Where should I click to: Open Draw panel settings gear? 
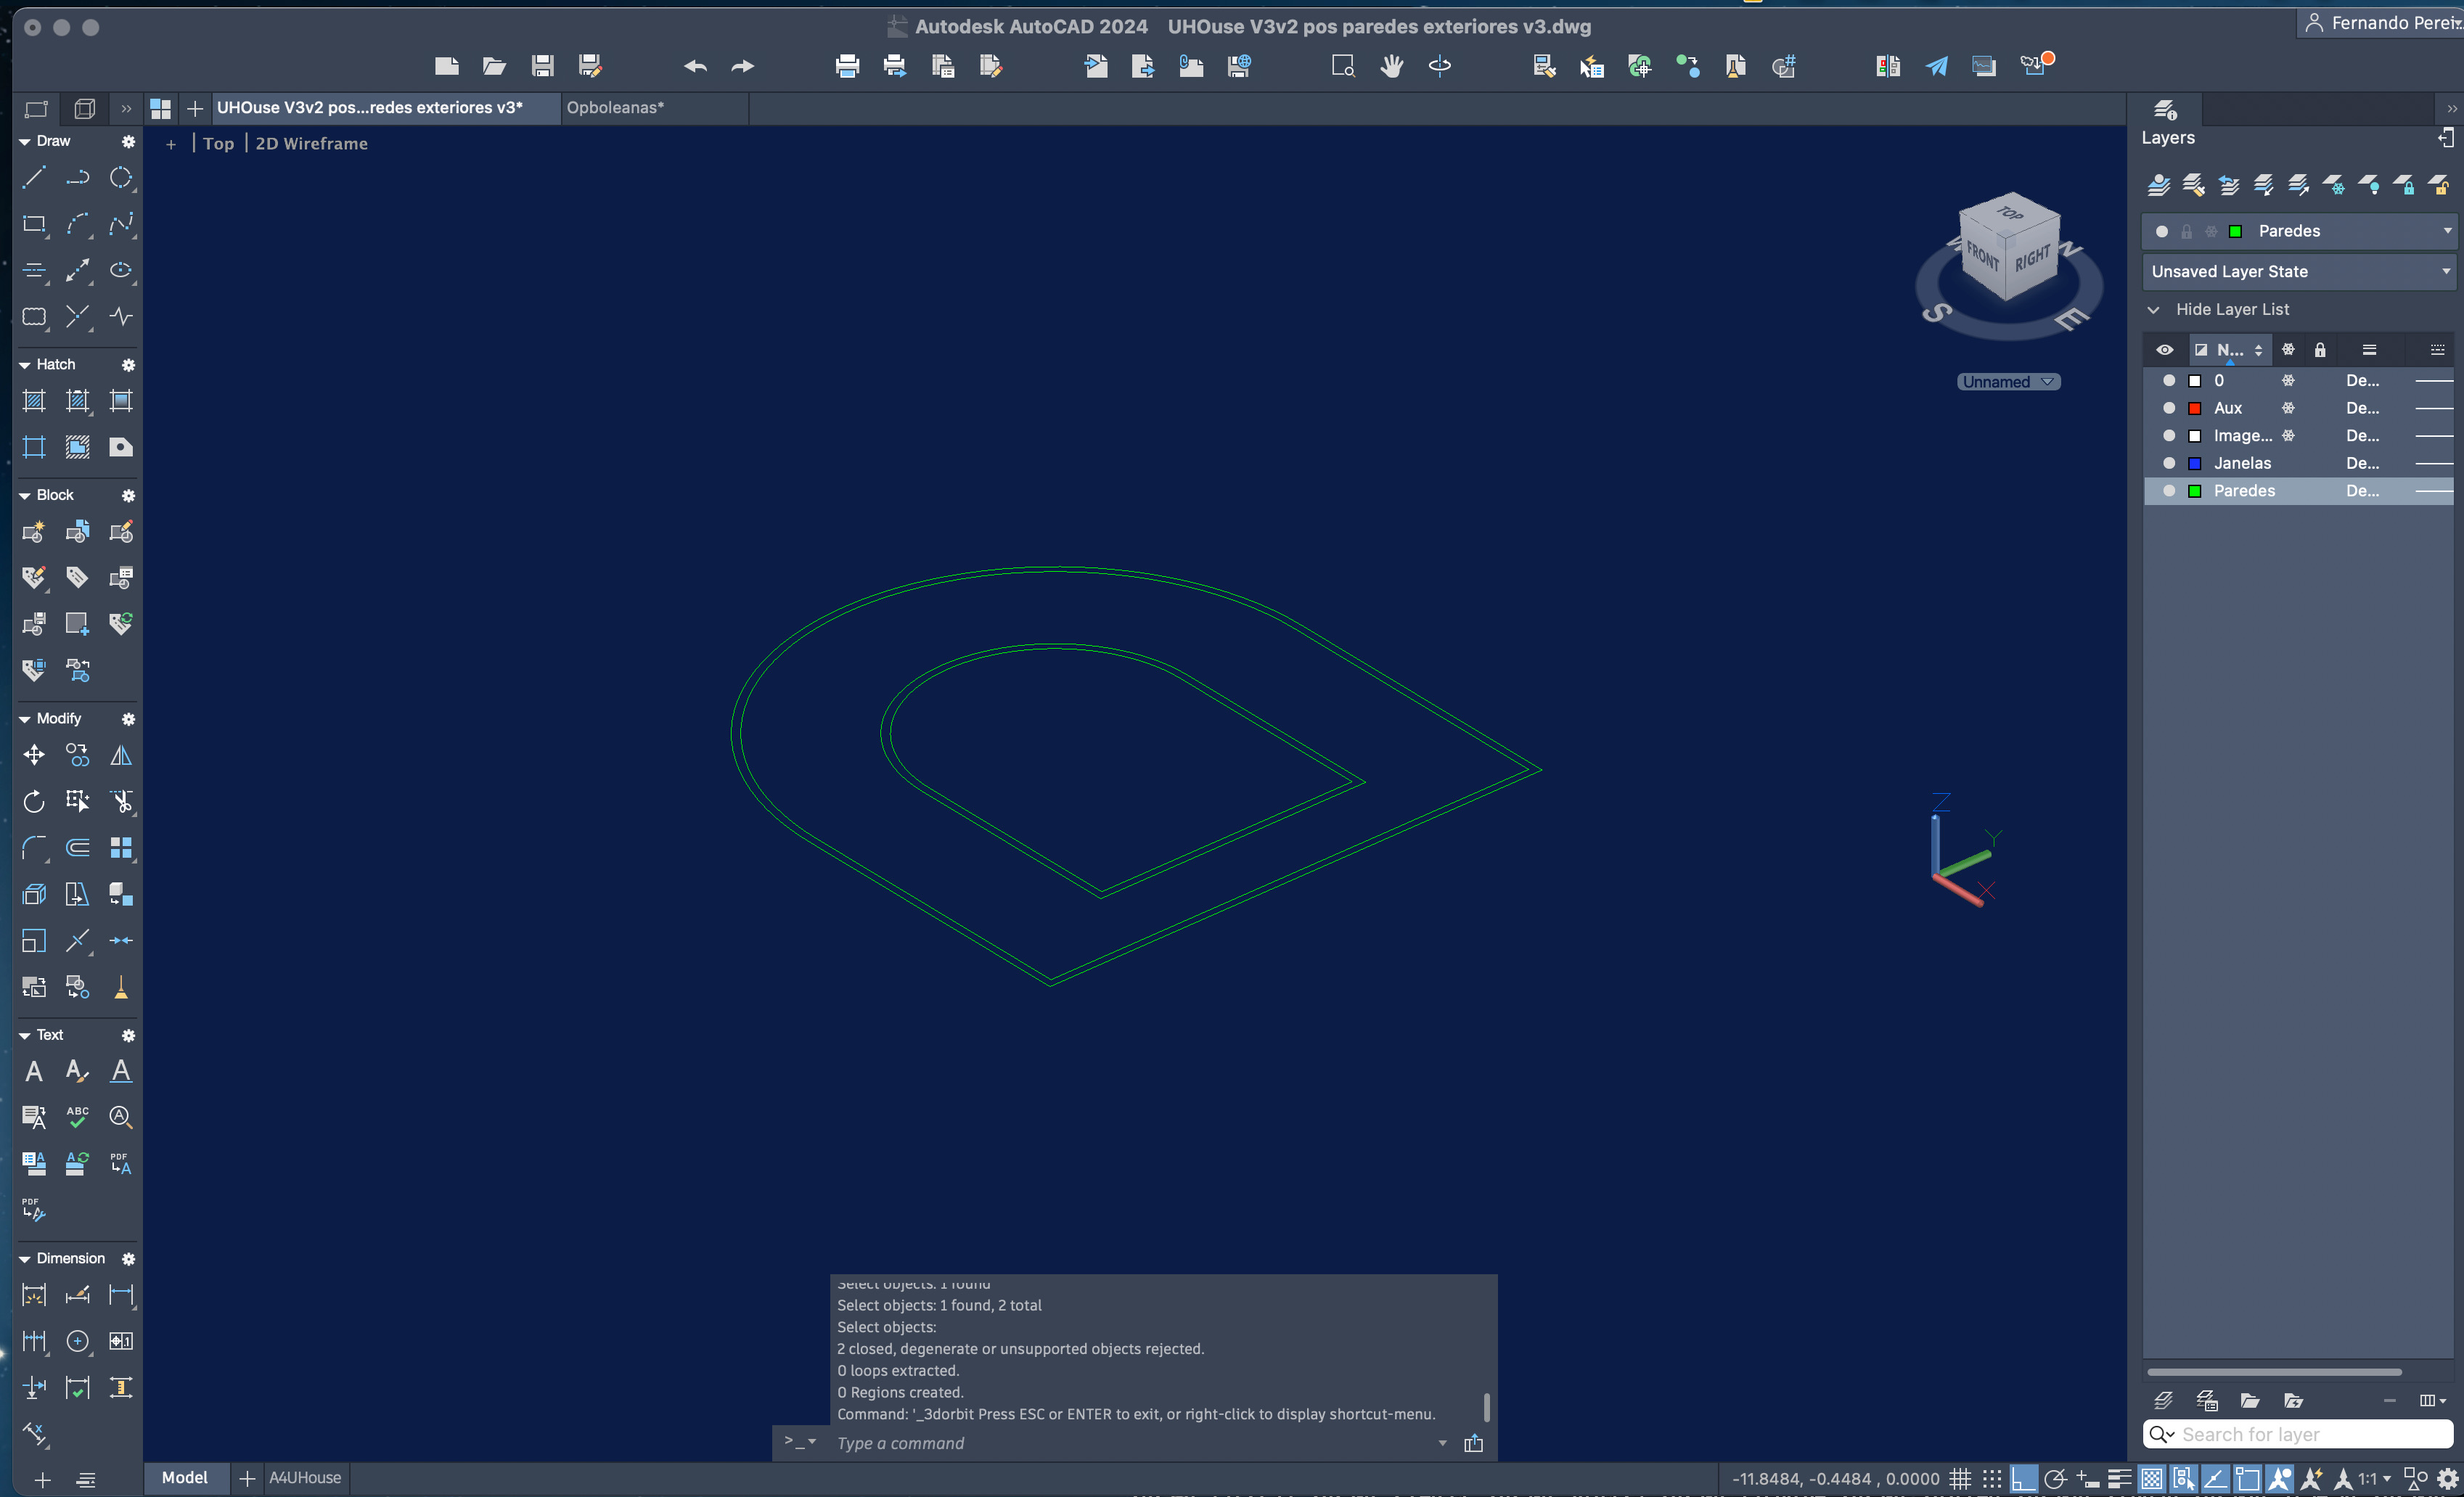click(128, 141)
